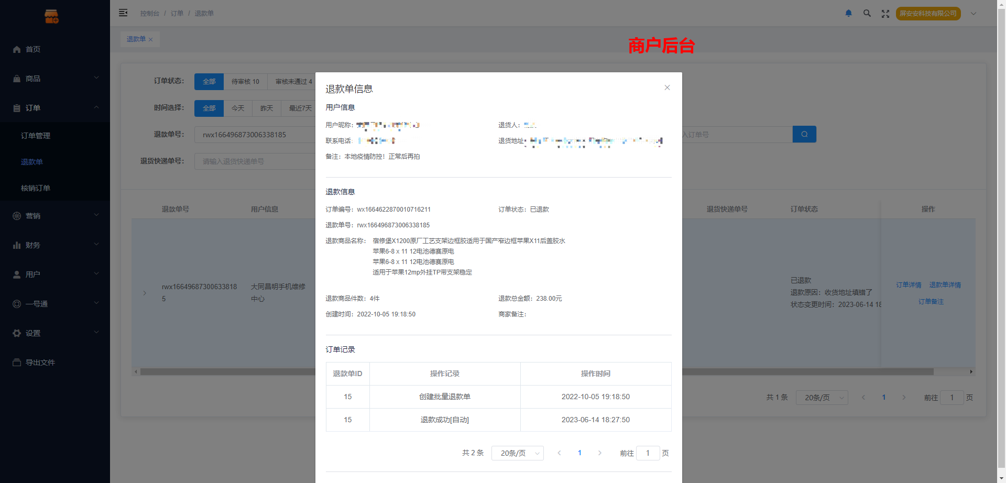Open the notification bell

coord(849,13)
